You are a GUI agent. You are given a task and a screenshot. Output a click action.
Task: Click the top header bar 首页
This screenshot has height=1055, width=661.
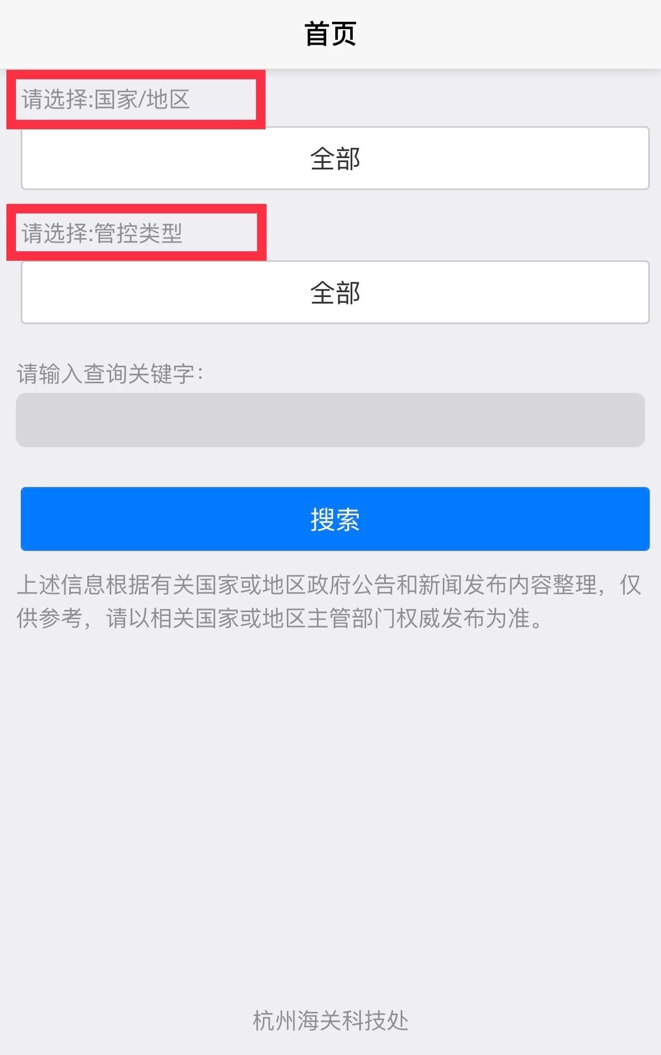pos(330,34)
